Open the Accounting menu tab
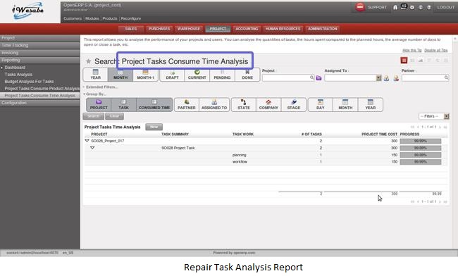 (x=247, y=29)
